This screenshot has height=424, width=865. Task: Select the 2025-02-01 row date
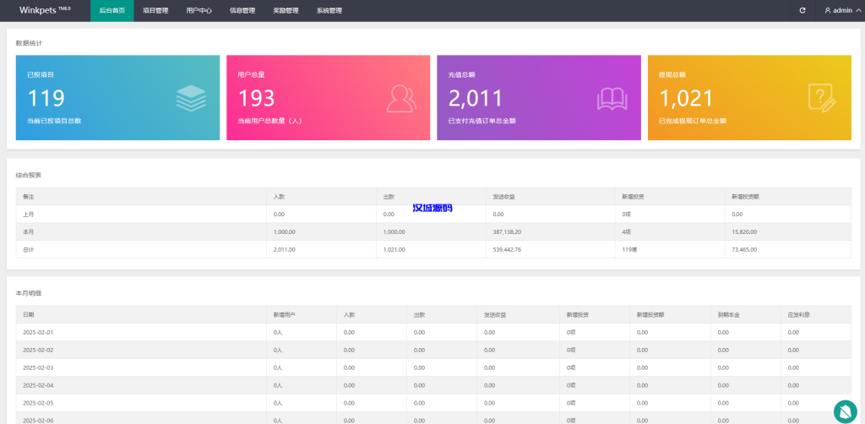point(38,332)
